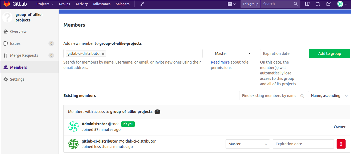Go to Groups in top menu

[x=64, y=4]
